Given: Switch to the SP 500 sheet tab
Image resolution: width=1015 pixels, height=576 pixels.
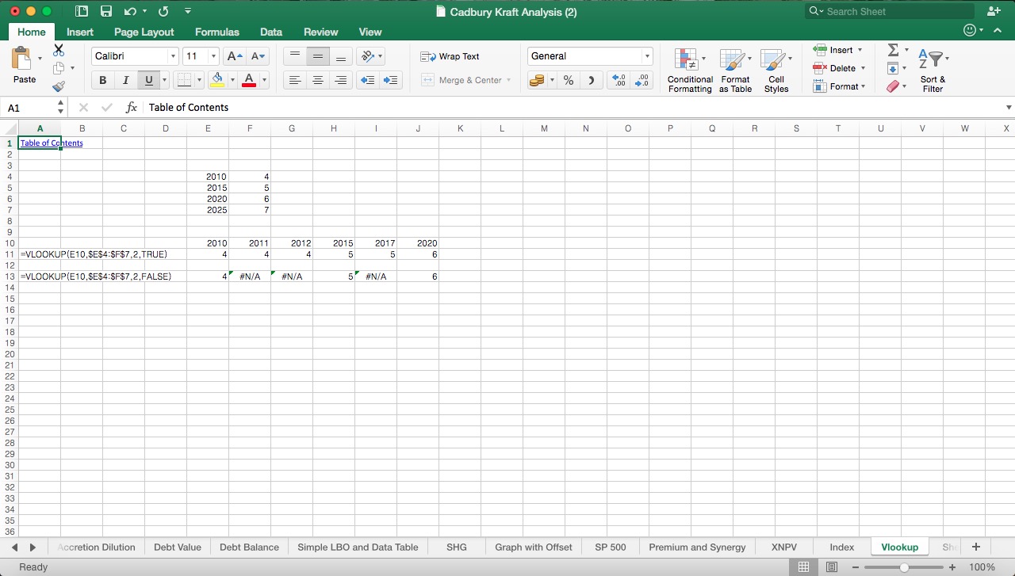Looking at the screenshot, I should tap(610, 547).
